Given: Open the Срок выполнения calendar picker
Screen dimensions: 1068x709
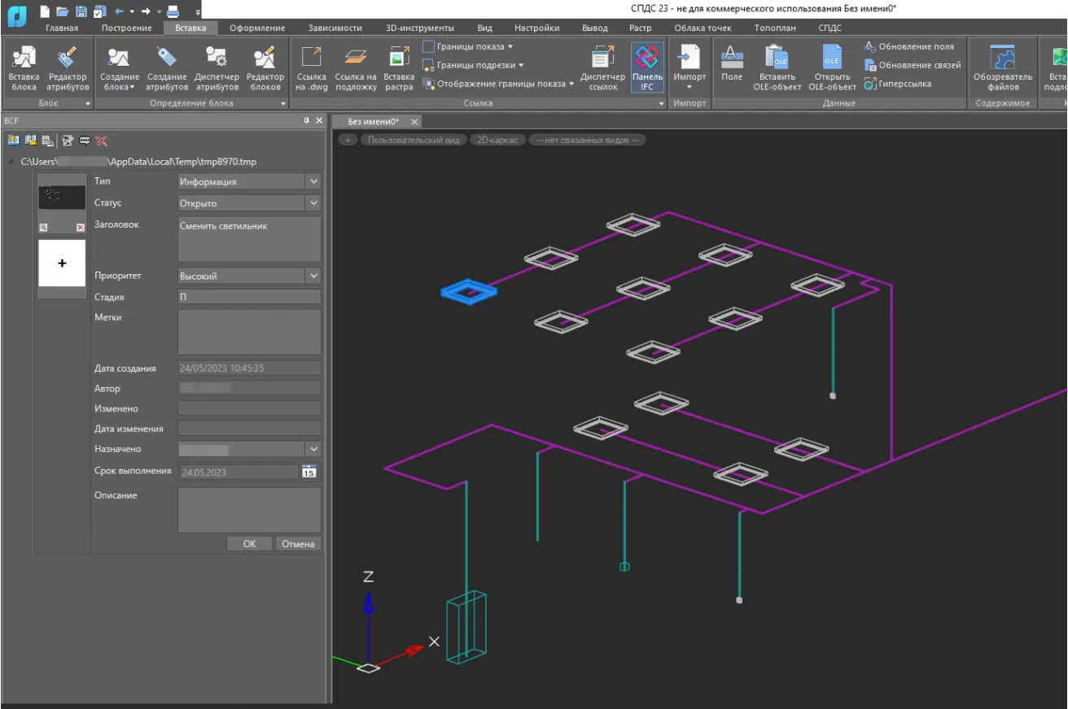Looking at the screenshot, I should point(309,472).
